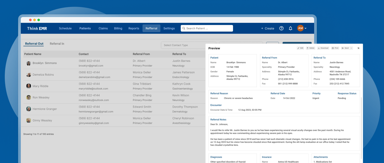Image resolution: width=384 pixels, height=163 pixels.
Task: Open the Create menu with plus icon
Action: point(267,28)
